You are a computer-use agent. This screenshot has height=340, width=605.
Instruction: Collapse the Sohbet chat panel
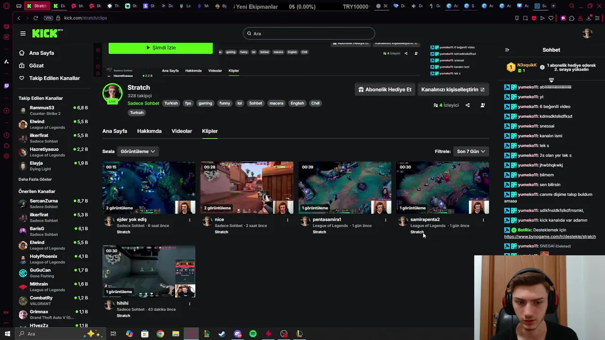pyautogui.click(x=507, y=50)
